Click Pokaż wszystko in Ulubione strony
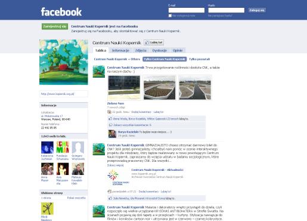The image size is (307, 221). [x=76, y=198]
